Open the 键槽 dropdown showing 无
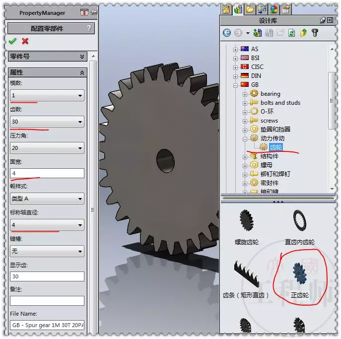341x339 pixels. click(x=47, y=251)
